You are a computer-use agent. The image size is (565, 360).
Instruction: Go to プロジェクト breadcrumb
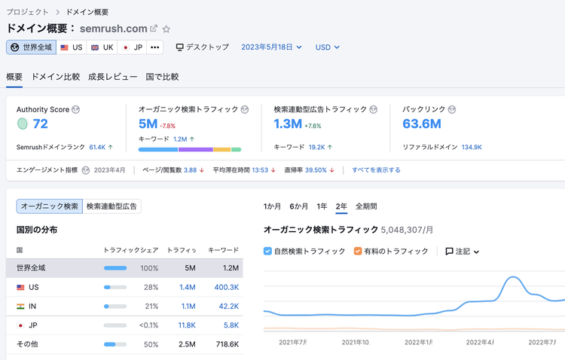click(27, 12)
